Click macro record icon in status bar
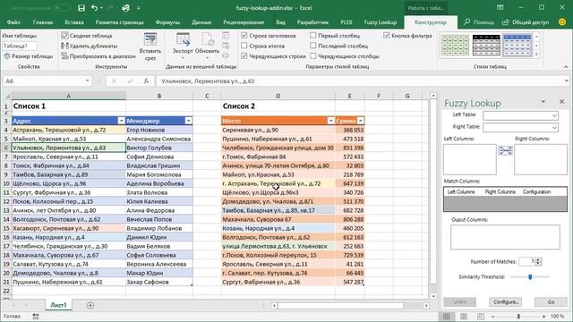The height and width of the screenshot is (322, 573). click(36, 316)
